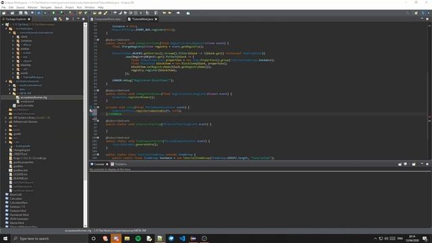Select gradle.properties file
This screenshot has width=432, height=243.
[x=23, y=162]
